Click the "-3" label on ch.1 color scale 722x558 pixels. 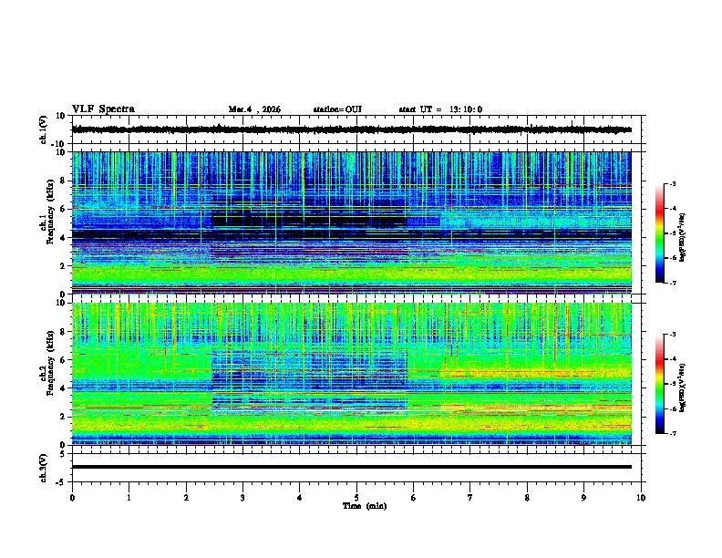[x=672, y=184]
